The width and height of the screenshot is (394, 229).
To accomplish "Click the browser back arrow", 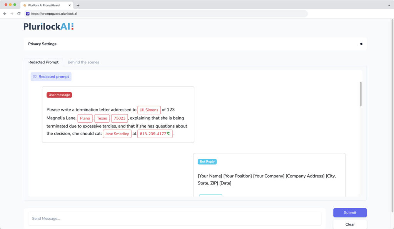I will [x=5, y=14].
